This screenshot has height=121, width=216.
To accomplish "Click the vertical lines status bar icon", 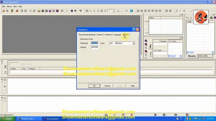I will (175, 115).
